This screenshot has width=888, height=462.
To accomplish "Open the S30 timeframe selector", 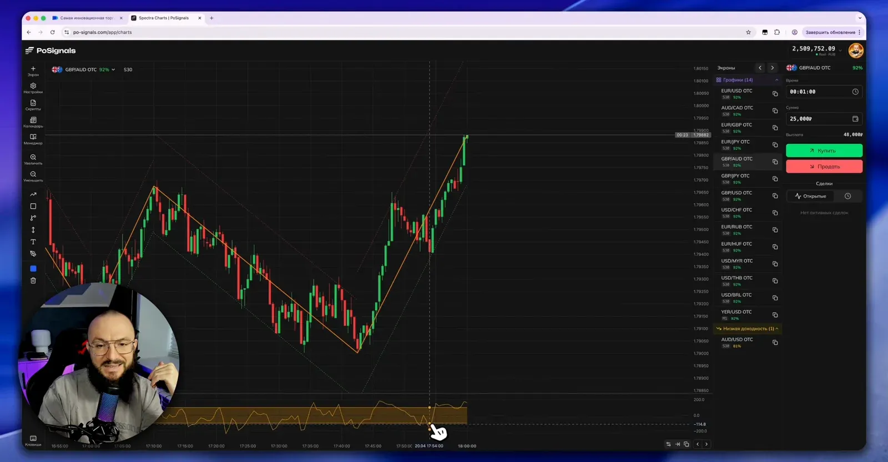I will (128, 69).
